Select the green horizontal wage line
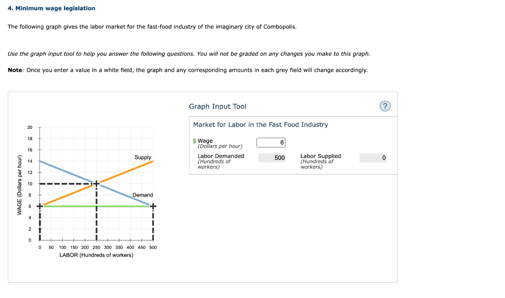Screen dimensions: 505x298 tap(96, 206)
